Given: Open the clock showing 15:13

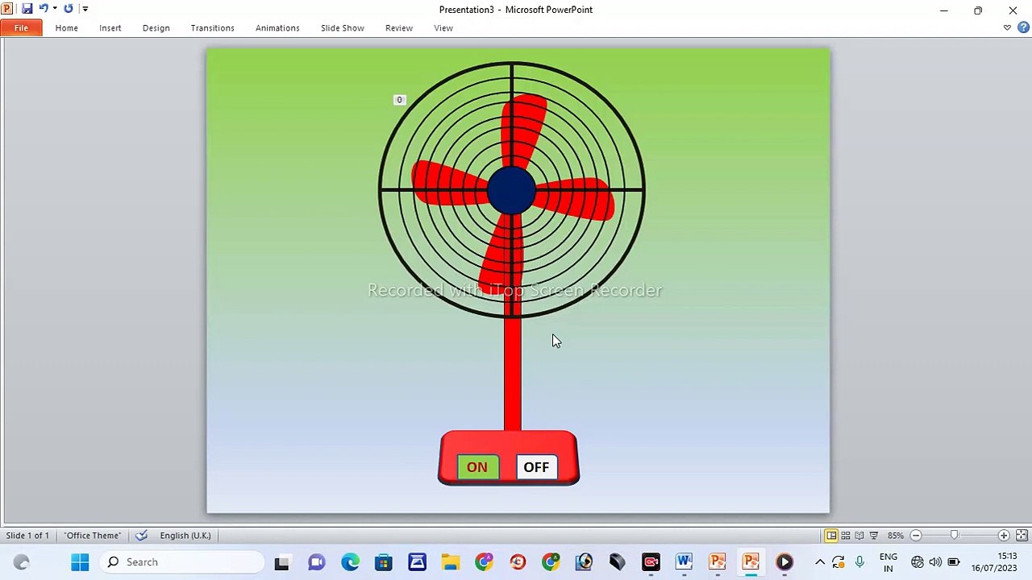Looking at the screenshot, I should (x=995, y=562).
